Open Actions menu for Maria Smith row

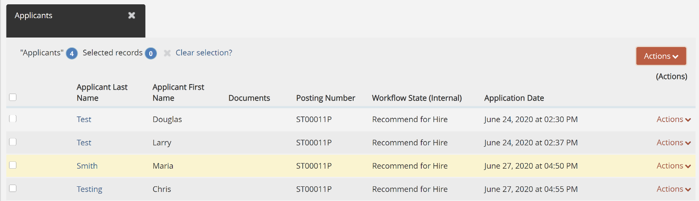[673, 166]
